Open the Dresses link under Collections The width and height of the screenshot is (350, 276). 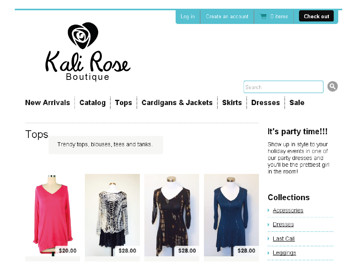[283, 224]
